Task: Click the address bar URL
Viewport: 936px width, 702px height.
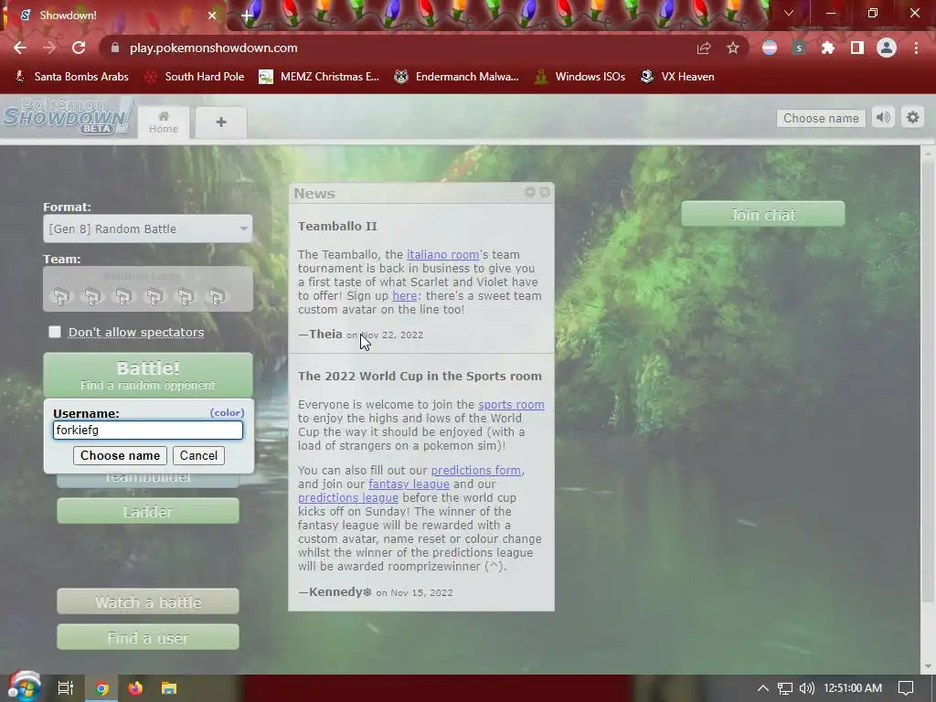Action: click(x=214, y=48)
